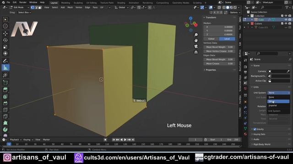
Task: Choose Metric in Unit System list
Action: [278, 101]
